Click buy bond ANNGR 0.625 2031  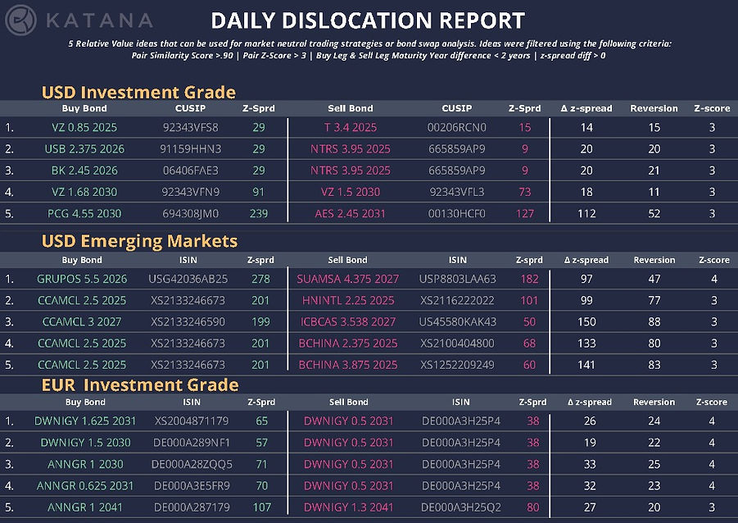point(85,485)
